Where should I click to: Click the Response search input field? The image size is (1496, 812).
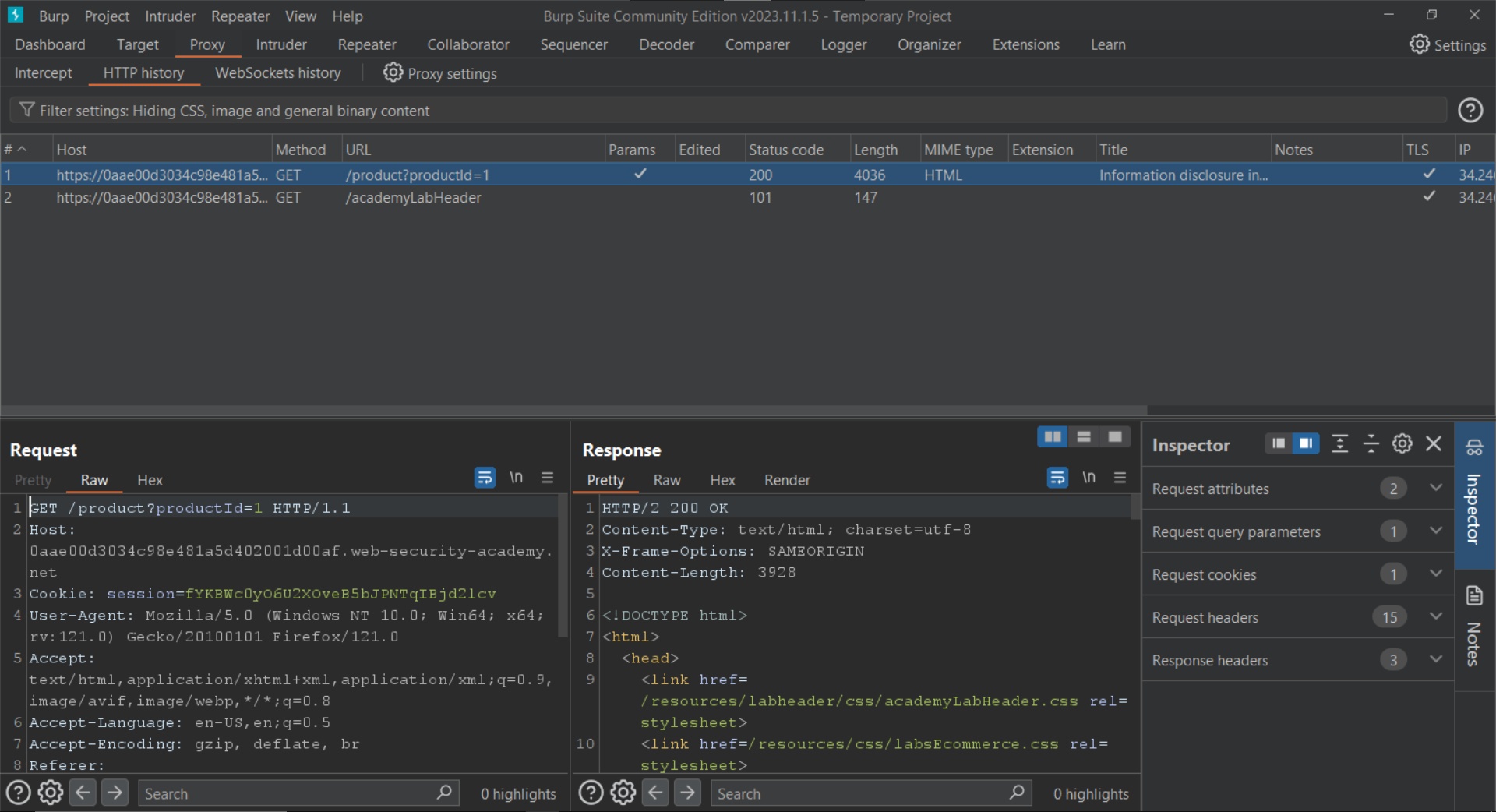[857, 793]
